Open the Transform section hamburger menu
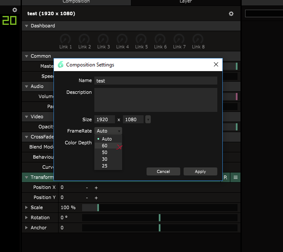This screenshot has height=252, width=283. 235,178
